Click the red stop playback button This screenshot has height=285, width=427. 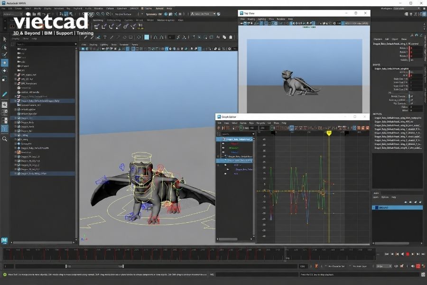pos(408,254)
